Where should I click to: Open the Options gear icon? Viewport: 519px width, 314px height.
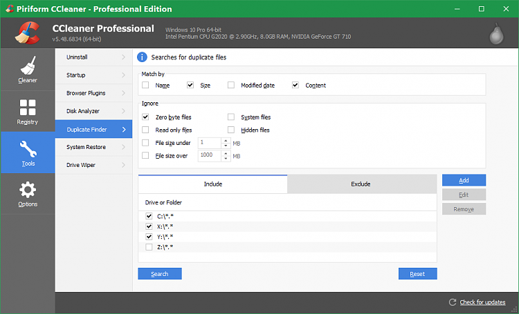coord(28,190)
